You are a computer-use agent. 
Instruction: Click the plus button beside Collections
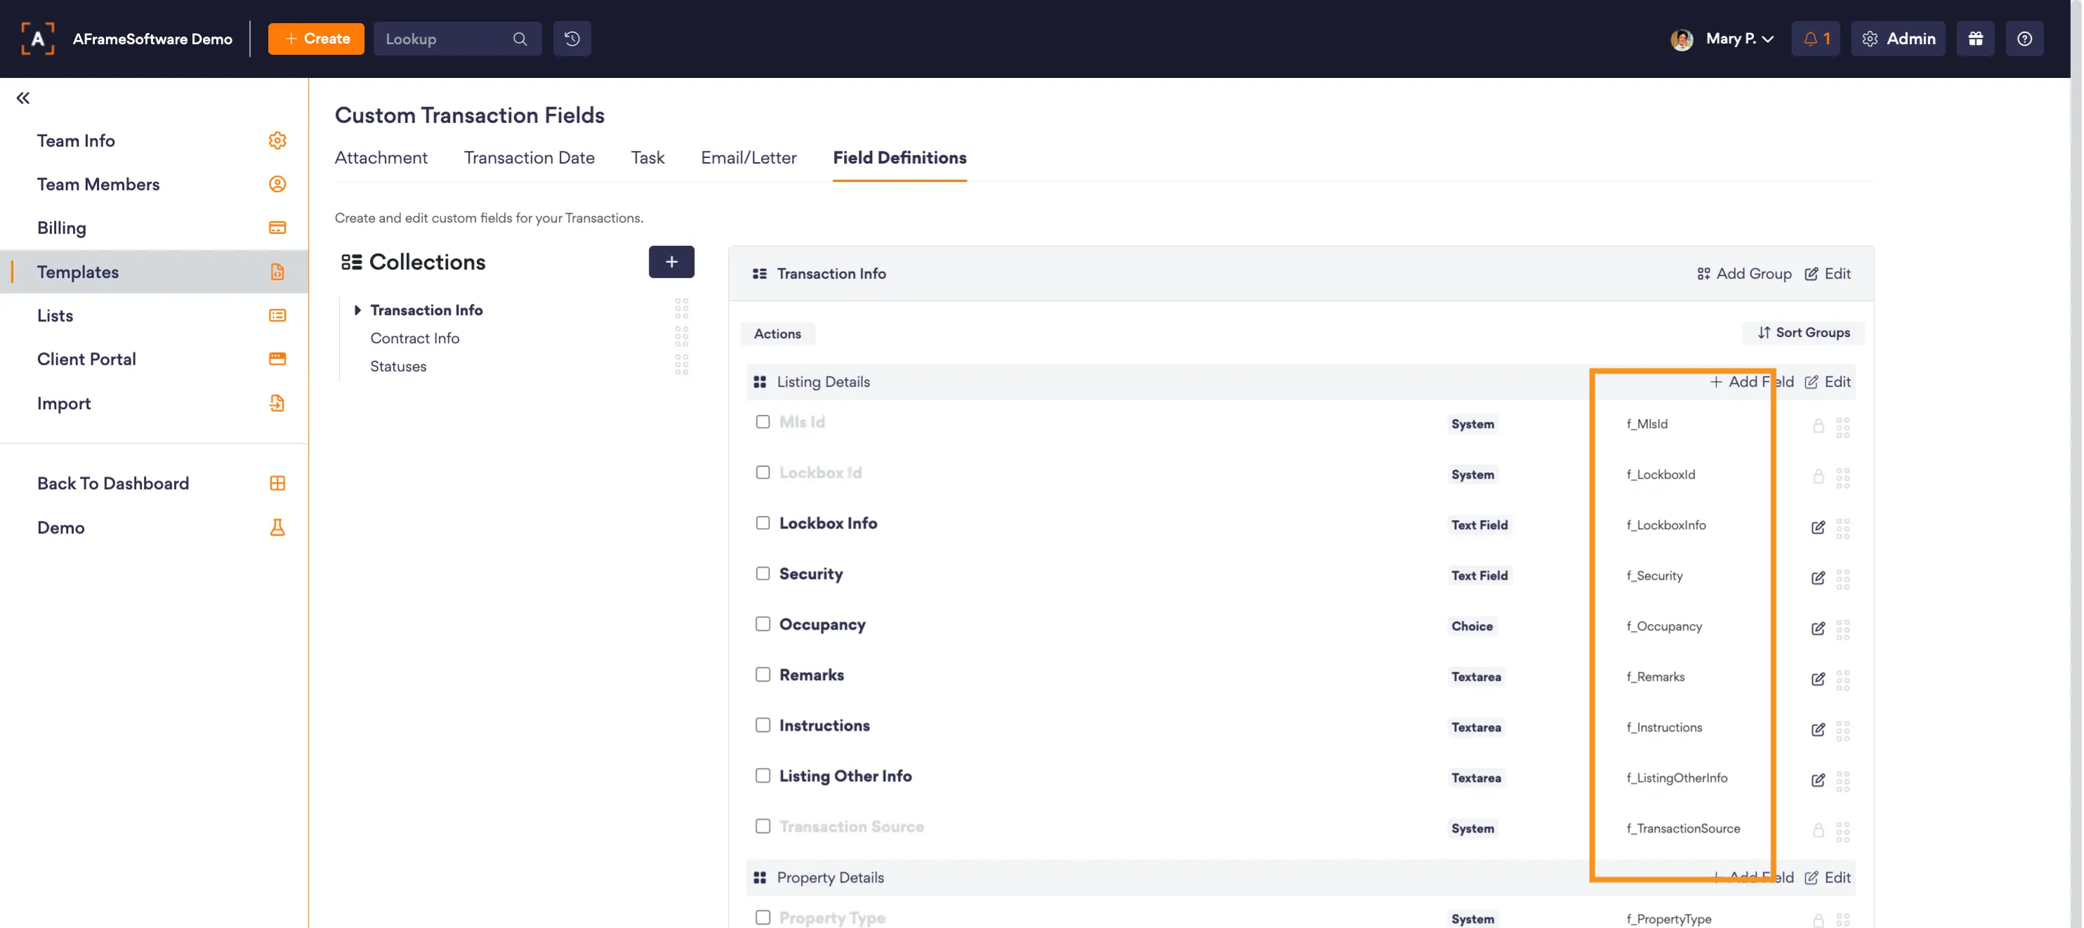[x=671, y=261]
